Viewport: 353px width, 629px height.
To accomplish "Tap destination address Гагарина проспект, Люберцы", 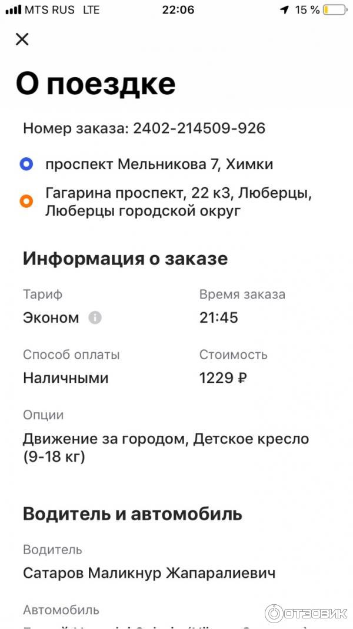I will click(x=176, y=202).
